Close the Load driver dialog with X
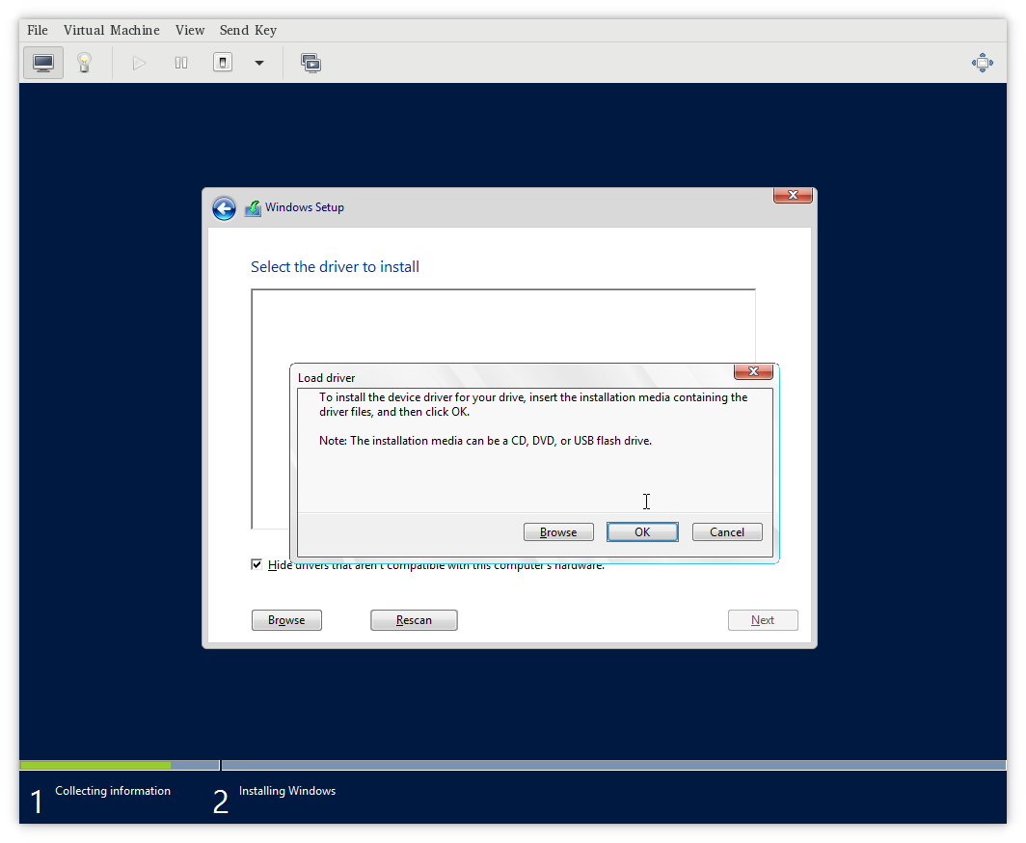Viewport: 1026px width, 843px height. tap(753, 371)
